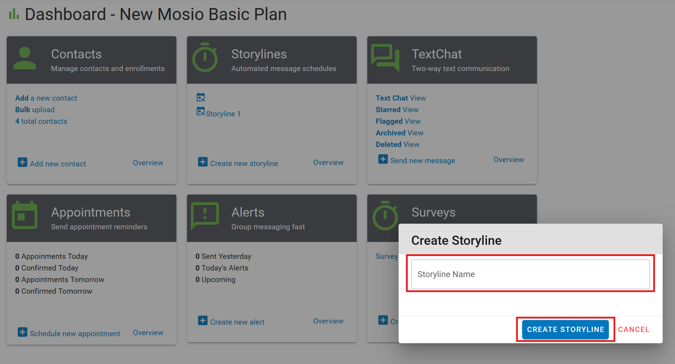Open the Appointments Overview link
This screenshot has height=364, width=675.
pyautogui.click(x=148, y=333)
